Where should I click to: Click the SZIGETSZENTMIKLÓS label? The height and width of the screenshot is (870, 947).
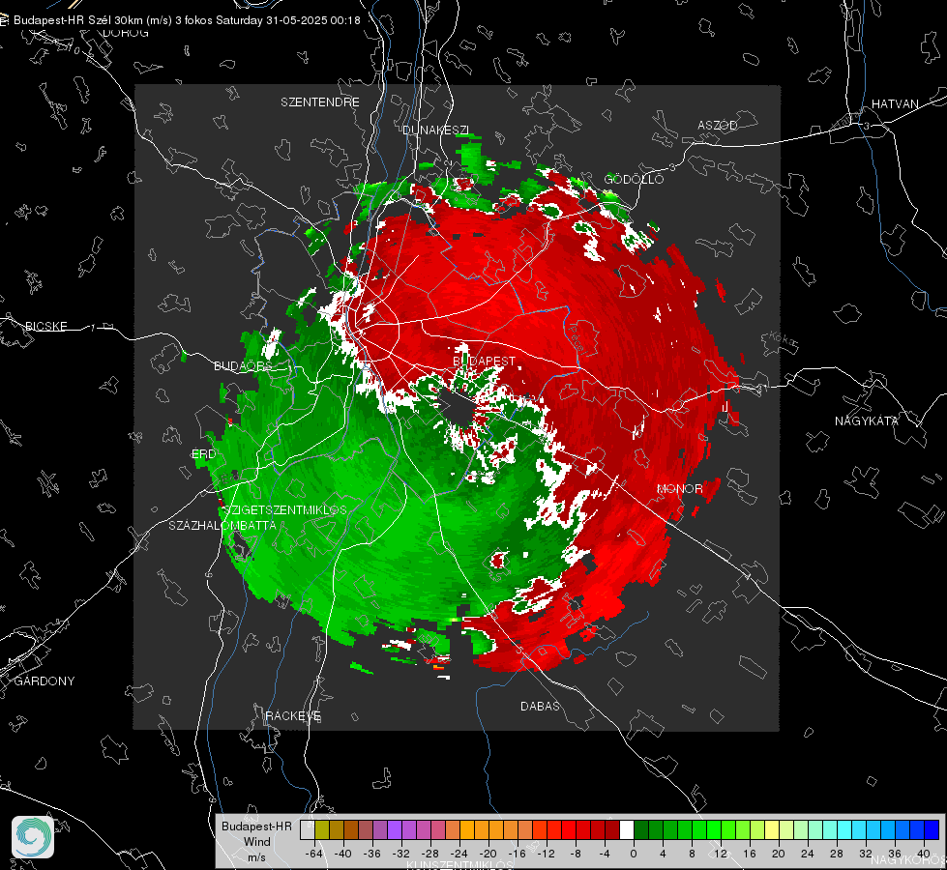tap(284, 510)
